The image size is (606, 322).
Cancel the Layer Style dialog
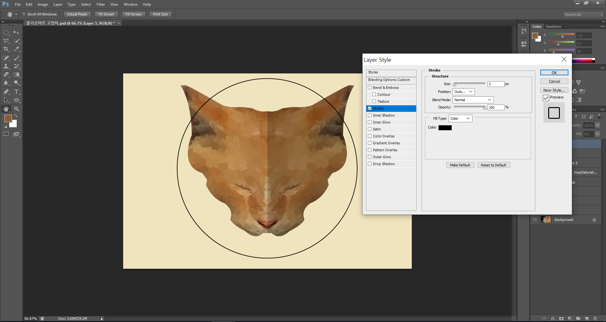(554, 81)
